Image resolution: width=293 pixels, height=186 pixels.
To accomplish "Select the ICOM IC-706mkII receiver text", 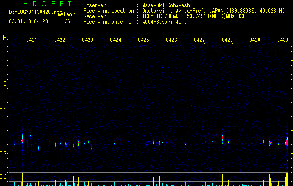I will pyautogui.click(x=194, y=16).
